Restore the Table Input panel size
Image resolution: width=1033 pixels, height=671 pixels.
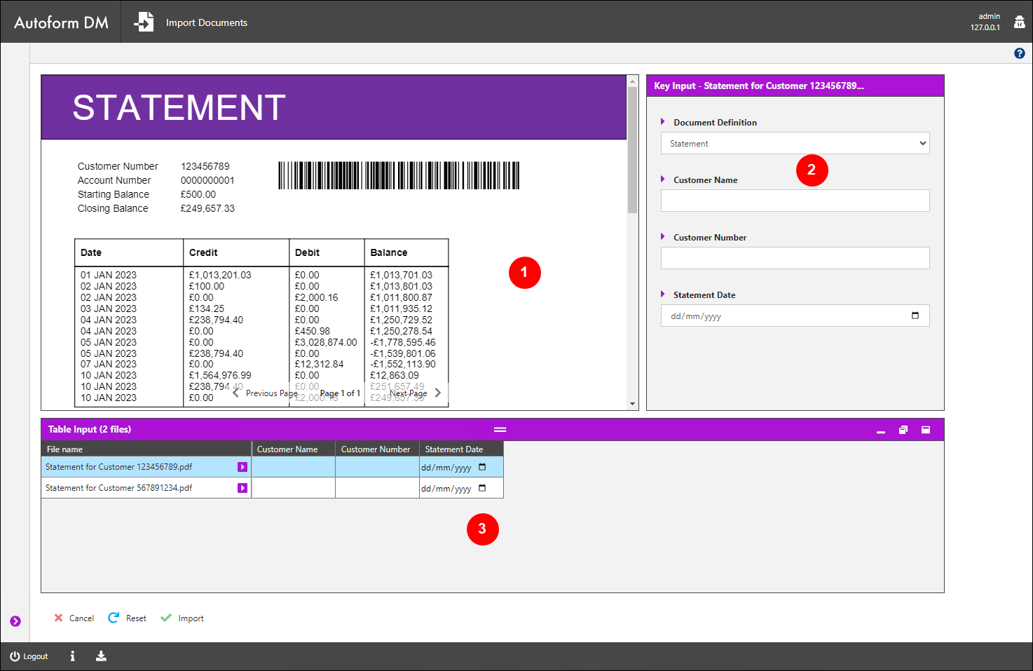tap(903, 430)
